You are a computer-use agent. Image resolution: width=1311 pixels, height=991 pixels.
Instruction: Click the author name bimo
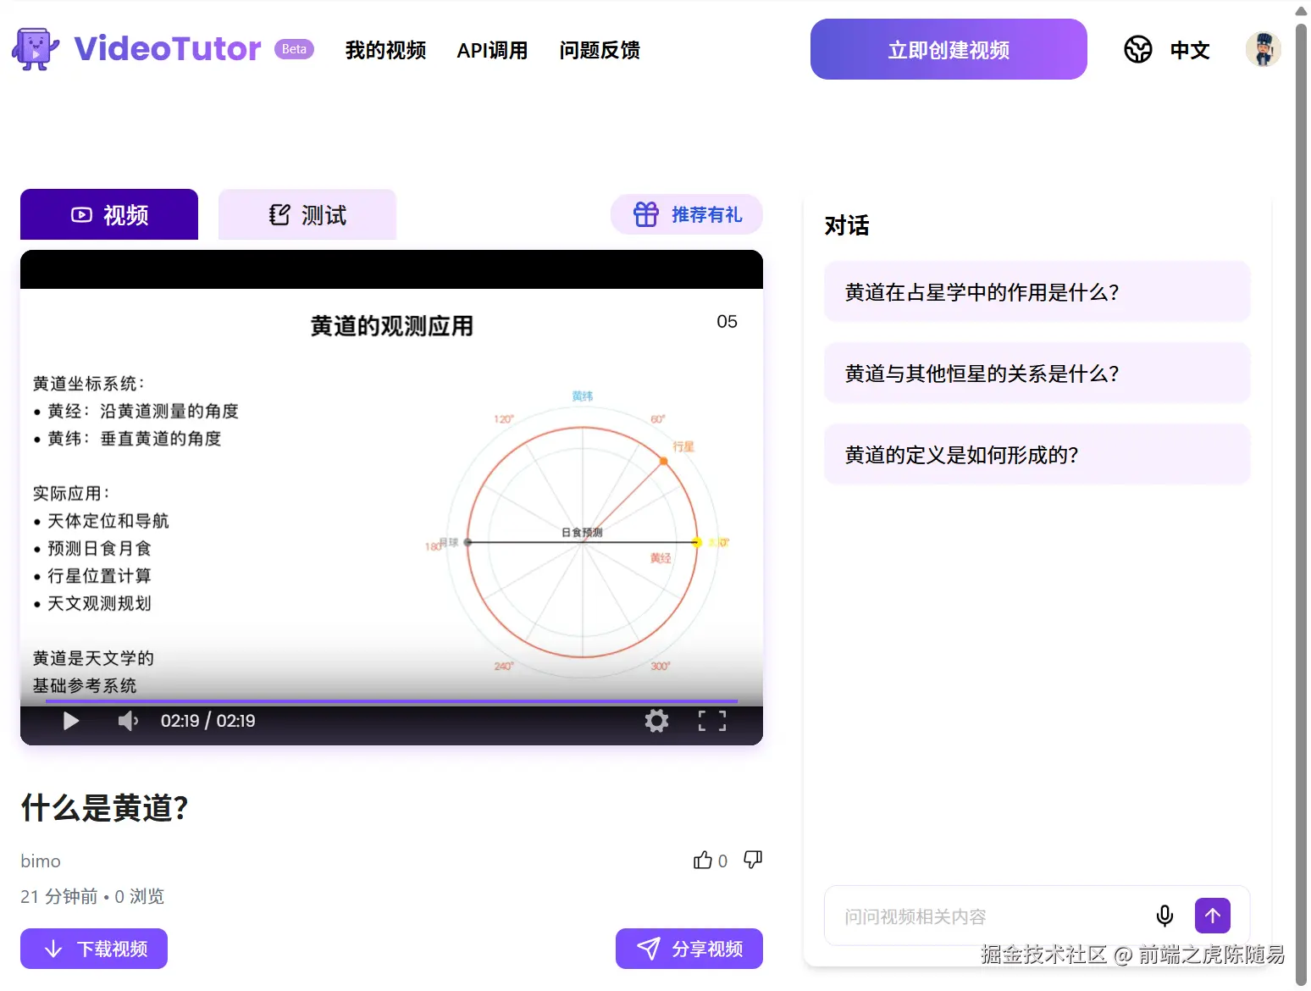tap(41, 861)
